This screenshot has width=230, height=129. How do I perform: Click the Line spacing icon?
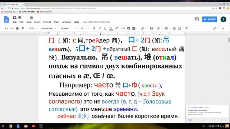click(x=152, y=28)
